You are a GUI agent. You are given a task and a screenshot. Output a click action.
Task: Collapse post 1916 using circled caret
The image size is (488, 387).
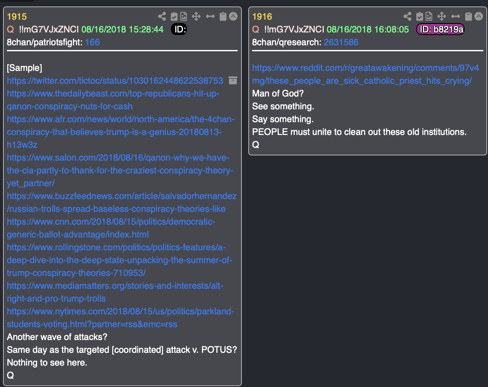coord(479,16)
